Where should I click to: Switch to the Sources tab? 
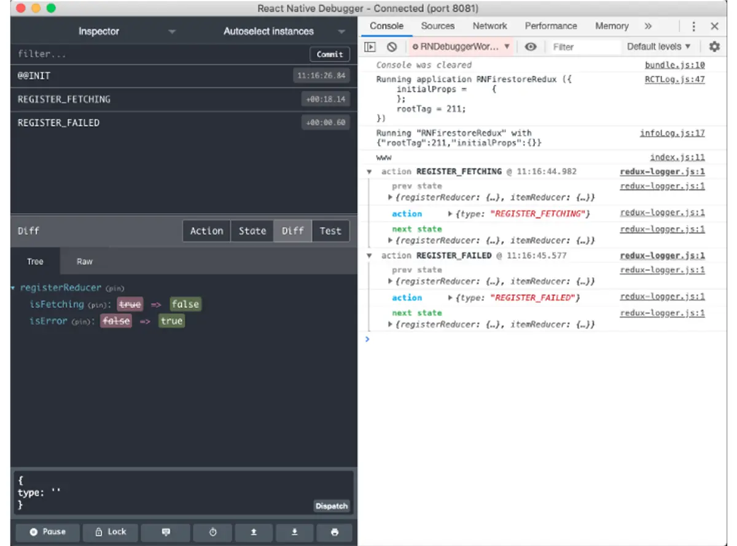(437, 26)
